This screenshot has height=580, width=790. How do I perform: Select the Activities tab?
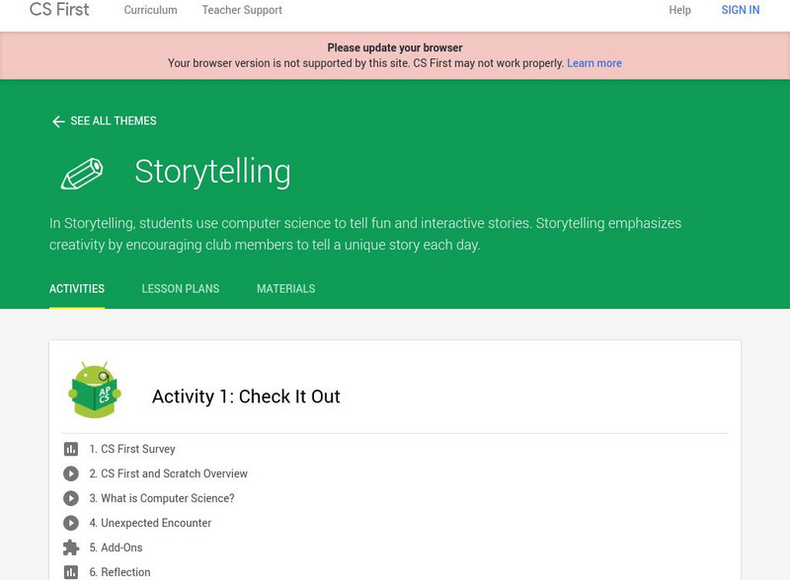pyautogui.click(x=77, y=289)
